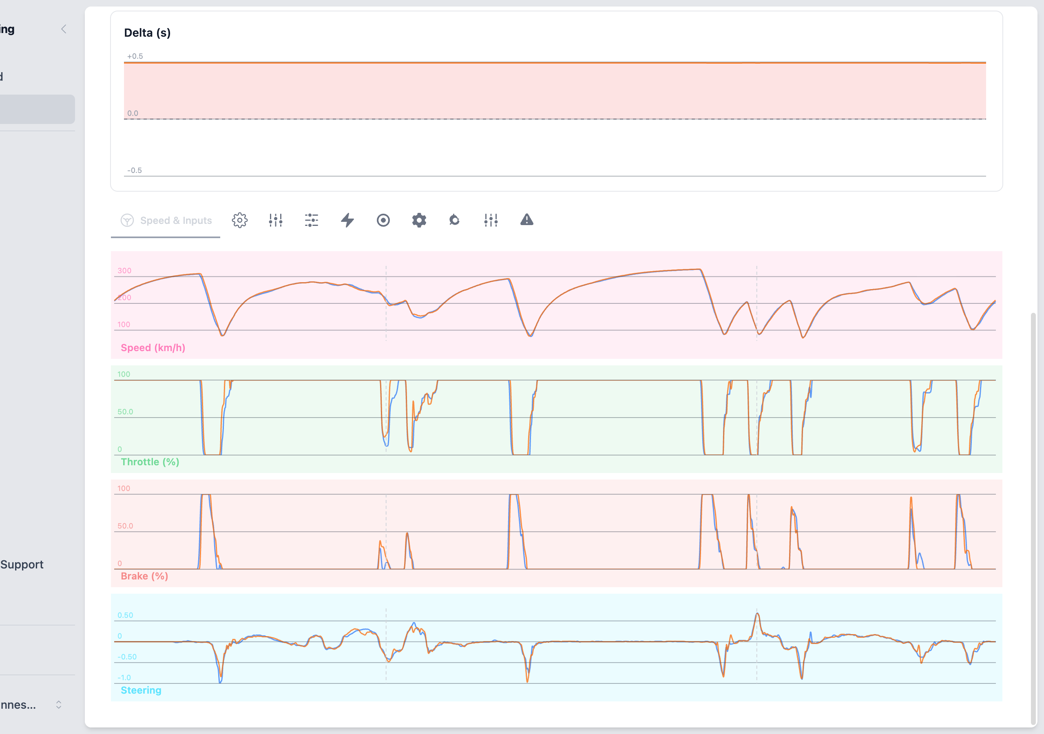Open the brake disc style icon tab
The image size is (1044, 734).
pyautogui.click(x=455, y=221)
